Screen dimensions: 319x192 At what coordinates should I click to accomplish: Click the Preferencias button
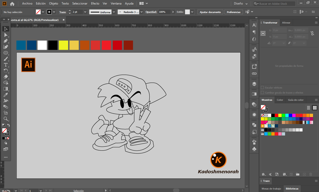[234, 12]
